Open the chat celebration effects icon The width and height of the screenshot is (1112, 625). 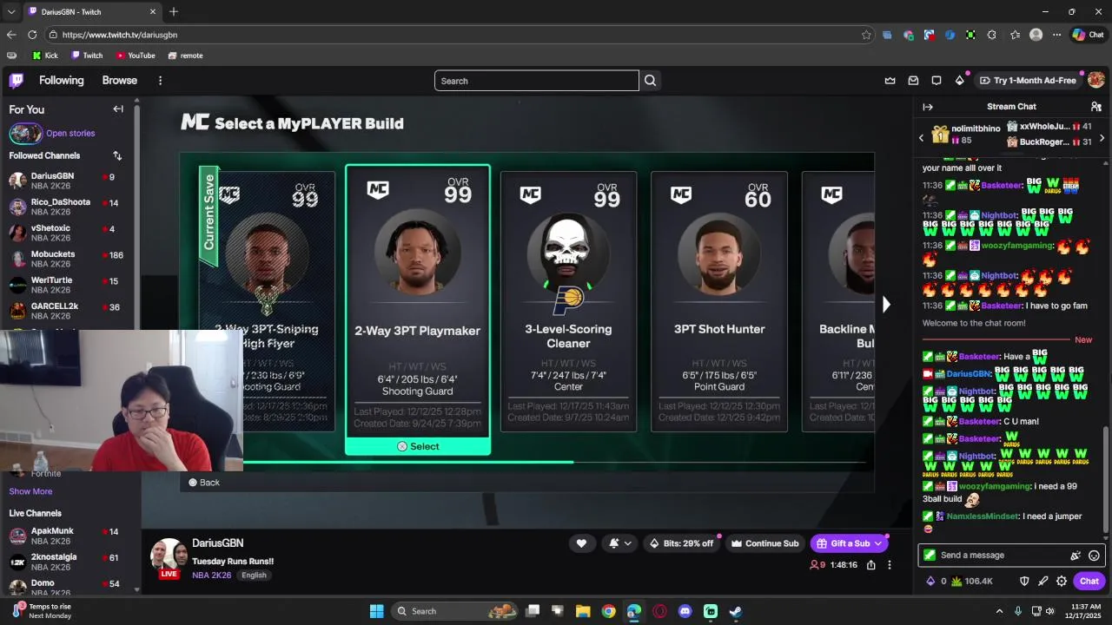point(1076,556)
